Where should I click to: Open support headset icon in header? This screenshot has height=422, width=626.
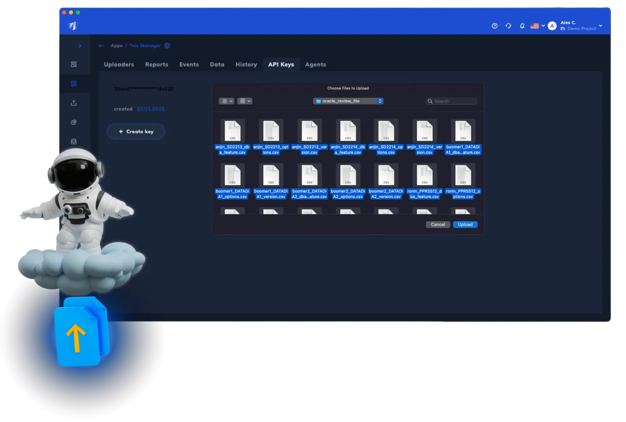point(508,26)
